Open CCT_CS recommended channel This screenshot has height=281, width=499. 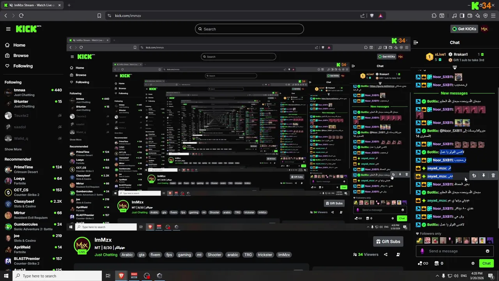click(x=33, y=192)
